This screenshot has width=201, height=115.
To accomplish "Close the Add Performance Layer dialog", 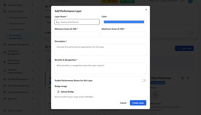I will pyautogui.click(x=146, y=9).
